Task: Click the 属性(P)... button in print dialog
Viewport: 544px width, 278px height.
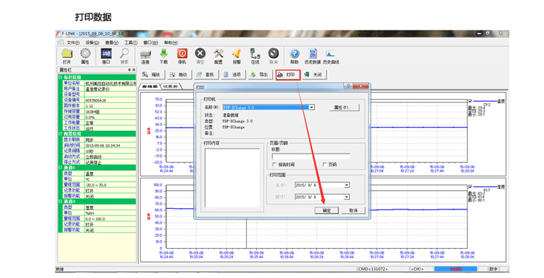Action: [345, 107]
